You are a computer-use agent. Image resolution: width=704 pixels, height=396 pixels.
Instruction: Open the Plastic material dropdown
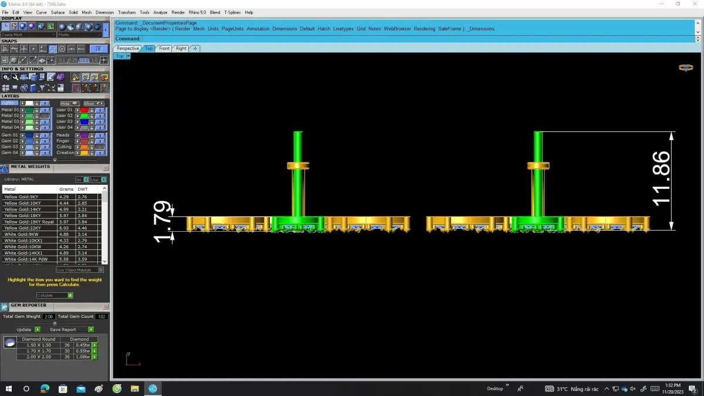[x=79, y=35]
